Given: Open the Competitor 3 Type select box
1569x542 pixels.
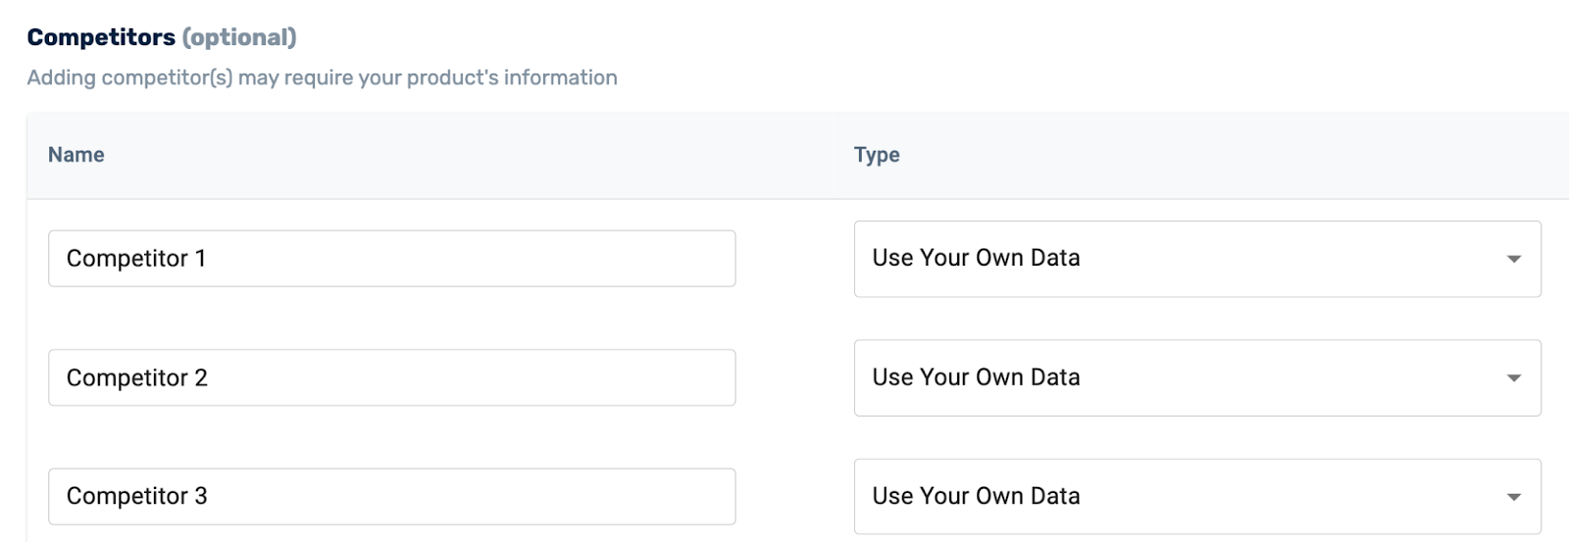Looking at the screenshot, I should [1197, 497].
